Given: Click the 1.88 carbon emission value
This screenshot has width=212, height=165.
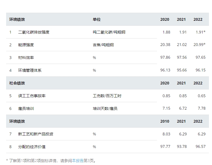Looking at the screenshot, I should pyautogui.click(x=166, y=32).
